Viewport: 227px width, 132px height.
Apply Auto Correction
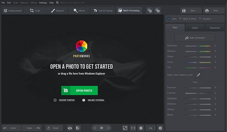click(195, 38)
